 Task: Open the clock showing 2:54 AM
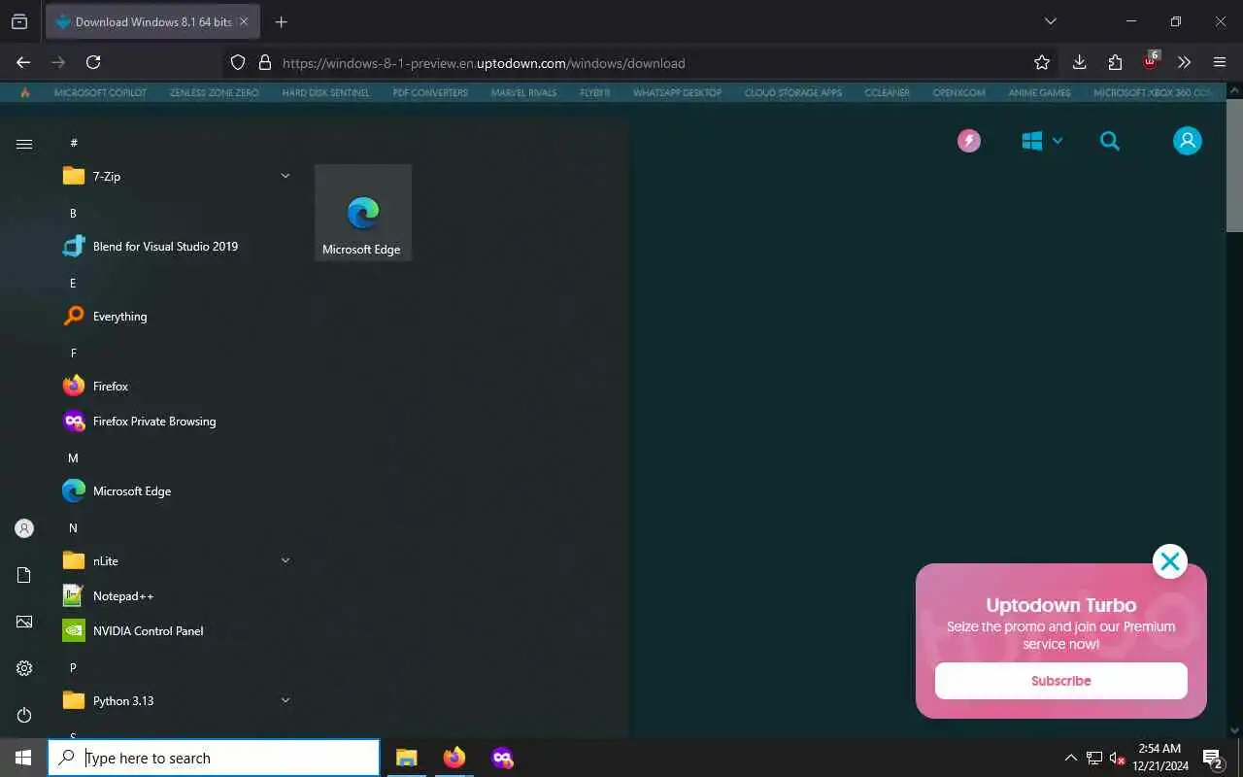tap(1160, 758)
